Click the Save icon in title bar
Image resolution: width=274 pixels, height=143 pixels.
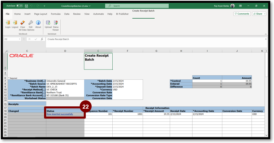point(26,6)
